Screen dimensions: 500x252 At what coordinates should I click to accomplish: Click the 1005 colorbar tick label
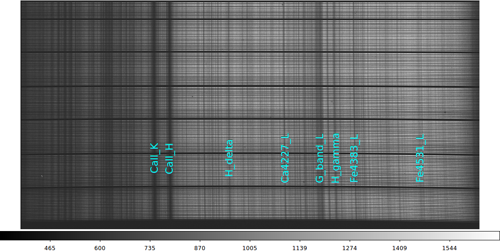tap(250, 248)
